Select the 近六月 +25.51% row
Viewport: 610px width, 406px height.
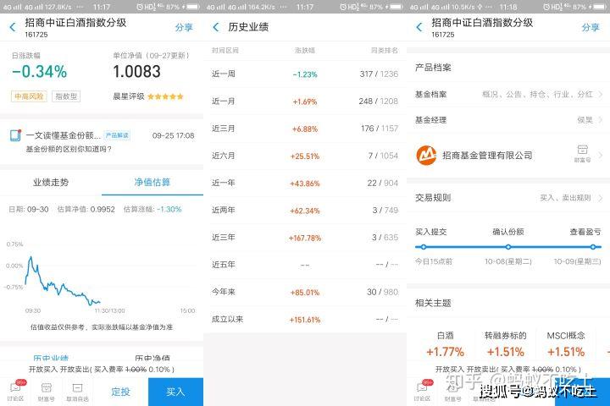click(x=305, y=156)
